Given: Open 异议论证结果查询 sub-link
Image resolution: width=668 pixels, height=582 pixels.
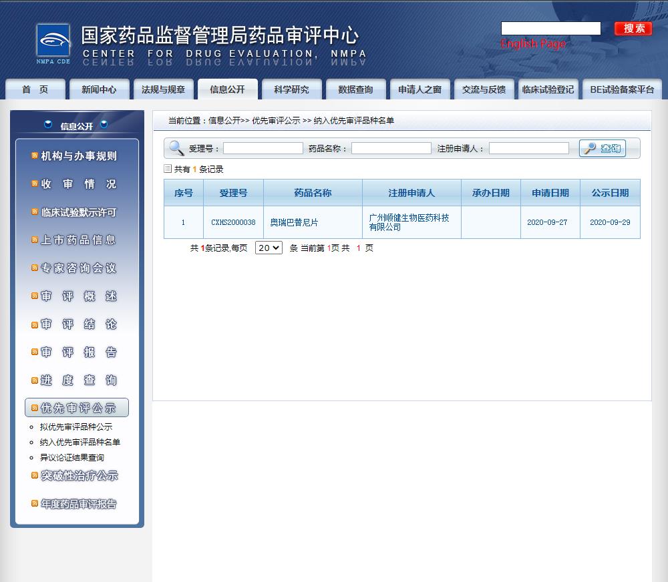Looking at the screenshot, I should pyautogui.click(x=71, y=457).
